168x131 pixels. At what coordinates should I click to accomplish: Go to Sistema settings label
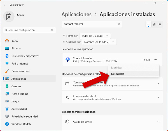[16, 49]
